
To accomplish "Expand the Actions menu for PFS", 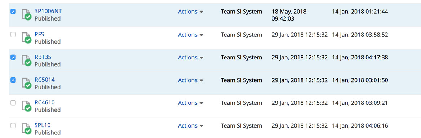I will (191, 35).
